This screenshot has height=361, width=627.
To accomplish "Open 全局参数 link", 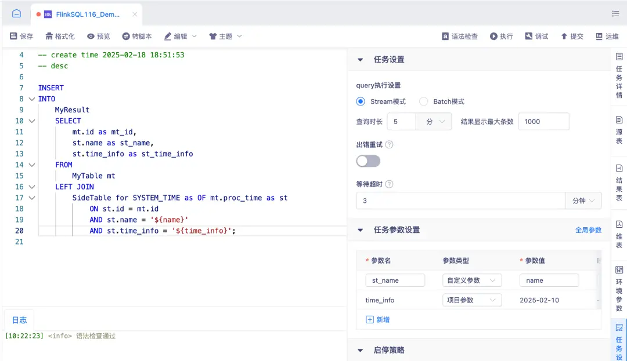I will coord(588,230).
